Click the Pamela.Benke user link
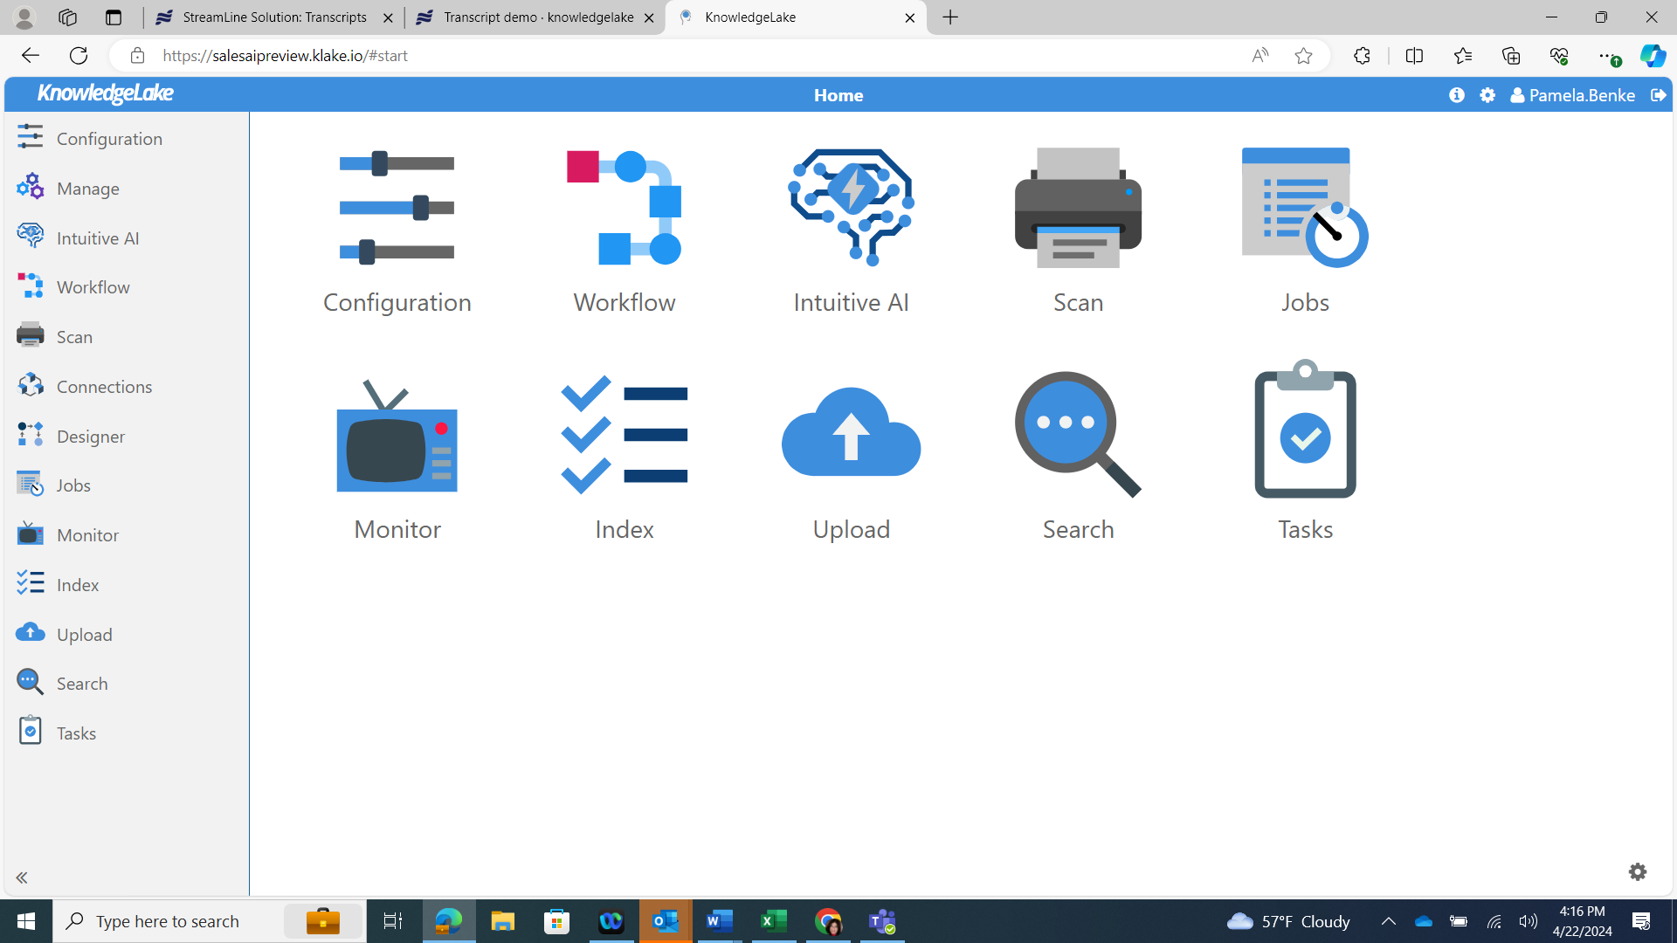Image resolution: width=1677 pixels, height=943 pixels. [x=1581, y=95]
